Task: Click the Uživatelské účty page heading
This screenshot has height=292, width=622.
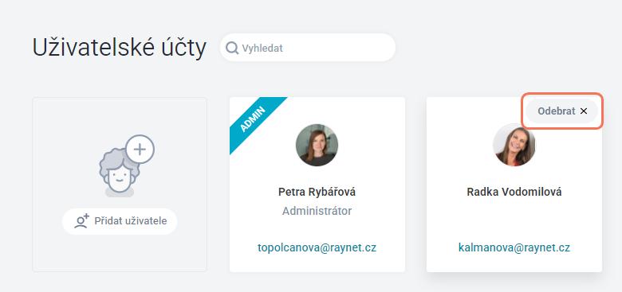Action: click(x=119, y=49)
